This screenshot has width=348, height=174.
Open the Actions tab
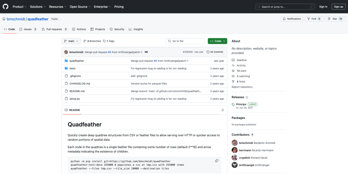79,29
